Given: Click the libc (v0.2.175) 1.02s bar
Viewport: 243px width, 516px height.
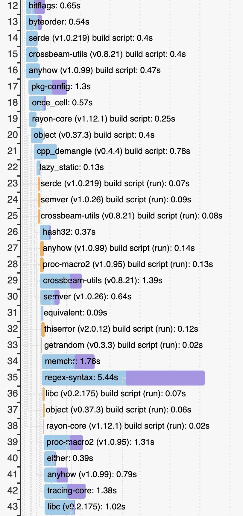Looking at the screenshot, I should click(x=60, y=507).
